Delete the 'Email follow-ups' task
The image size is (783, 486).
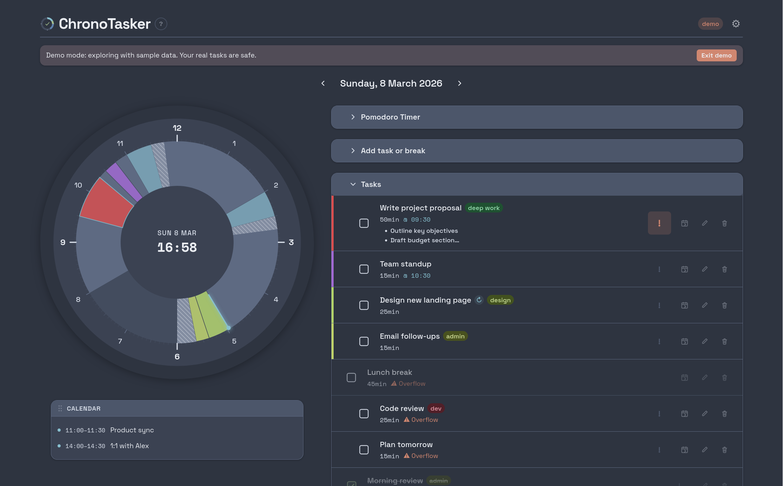click(724, 341)
